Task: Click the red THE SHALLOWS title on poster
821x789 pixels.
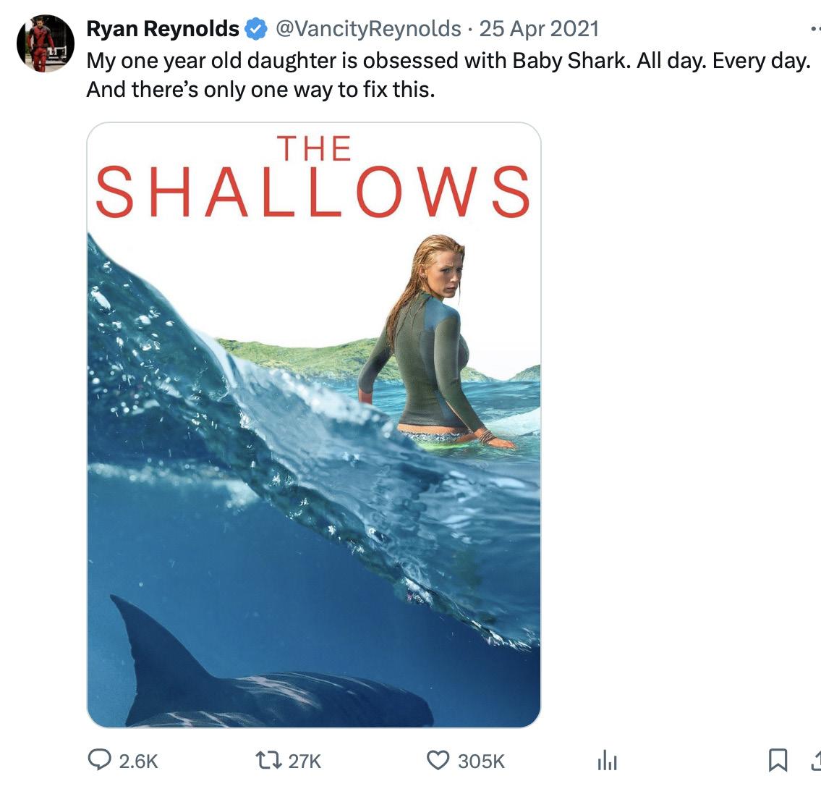Action: [x=314, y=177]
